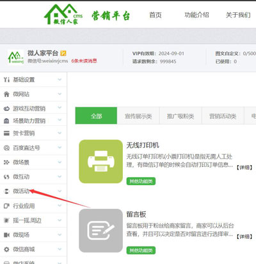Open the 留言板 title
Viewport: 256px width, 264px height.
[136, 215]
